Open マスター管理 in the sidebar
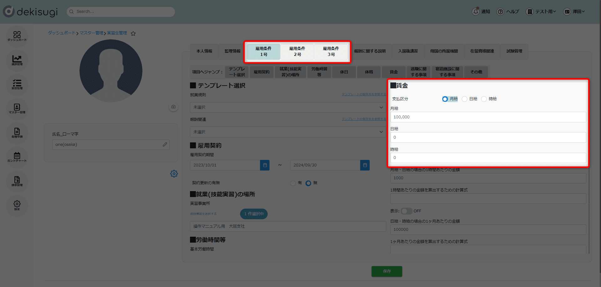Viewport: 601px width, 287px height. (x=17, y=109)
